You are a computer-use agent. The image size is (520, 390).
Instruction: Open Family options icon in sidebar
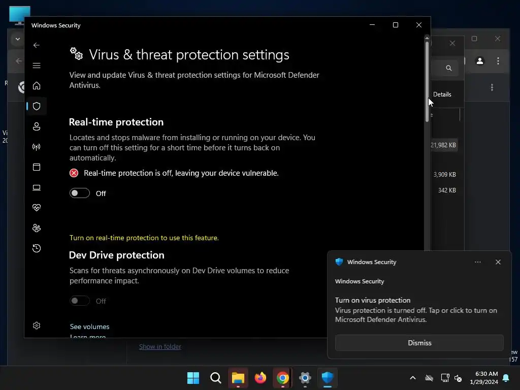pyautogui.click(x=37, y=228)
